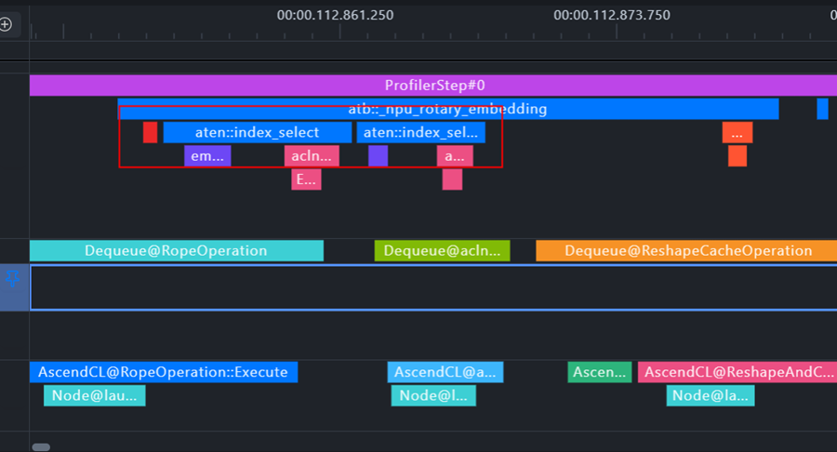Select the ProfilerStep#0 bar
The image size is (837, 452).
[433, 86]
